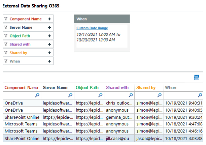Click the search magnifier under Component Name column

tap(37, 95)
